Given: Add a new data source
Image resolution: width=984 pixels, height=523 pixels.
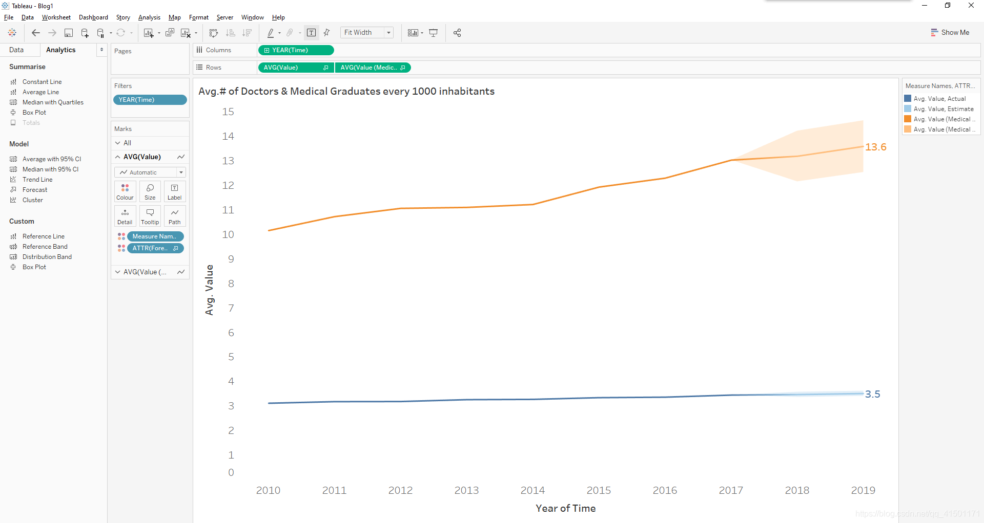Looking at the screenshot, I should (85, 33).
